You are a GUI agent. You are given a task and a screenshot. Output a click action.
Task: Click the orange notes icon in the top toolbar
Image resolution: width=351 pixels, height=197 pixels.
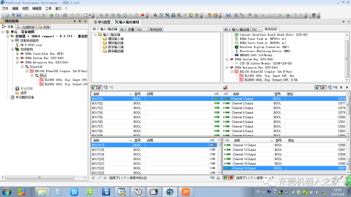(x=191, y=15)
